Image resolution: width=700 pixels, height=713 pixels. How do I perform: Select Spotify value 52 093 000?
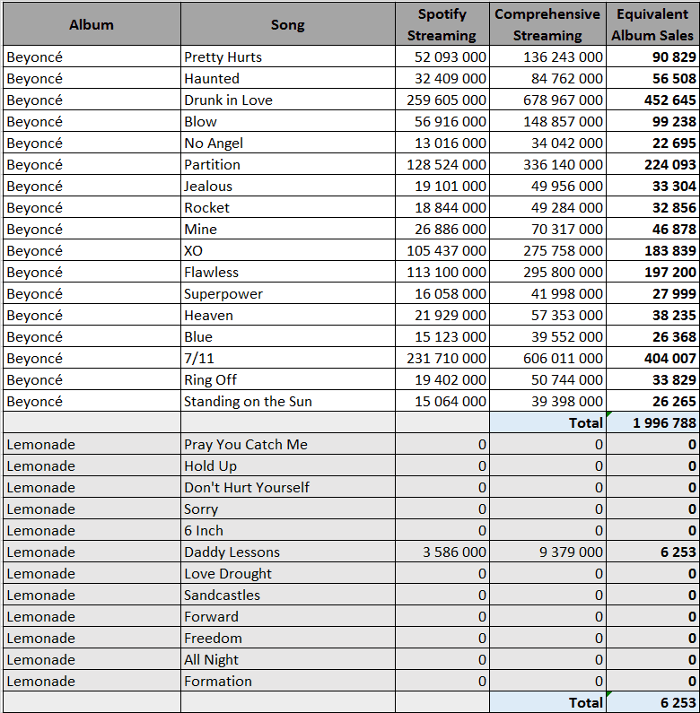tap(442, 57)
